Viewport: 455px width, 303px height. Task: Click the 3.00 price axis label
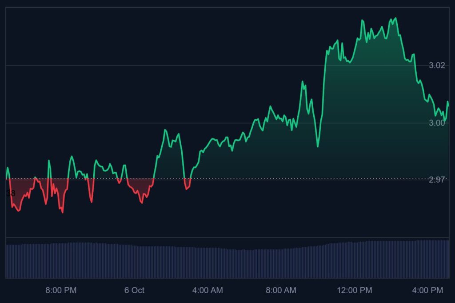436,123
